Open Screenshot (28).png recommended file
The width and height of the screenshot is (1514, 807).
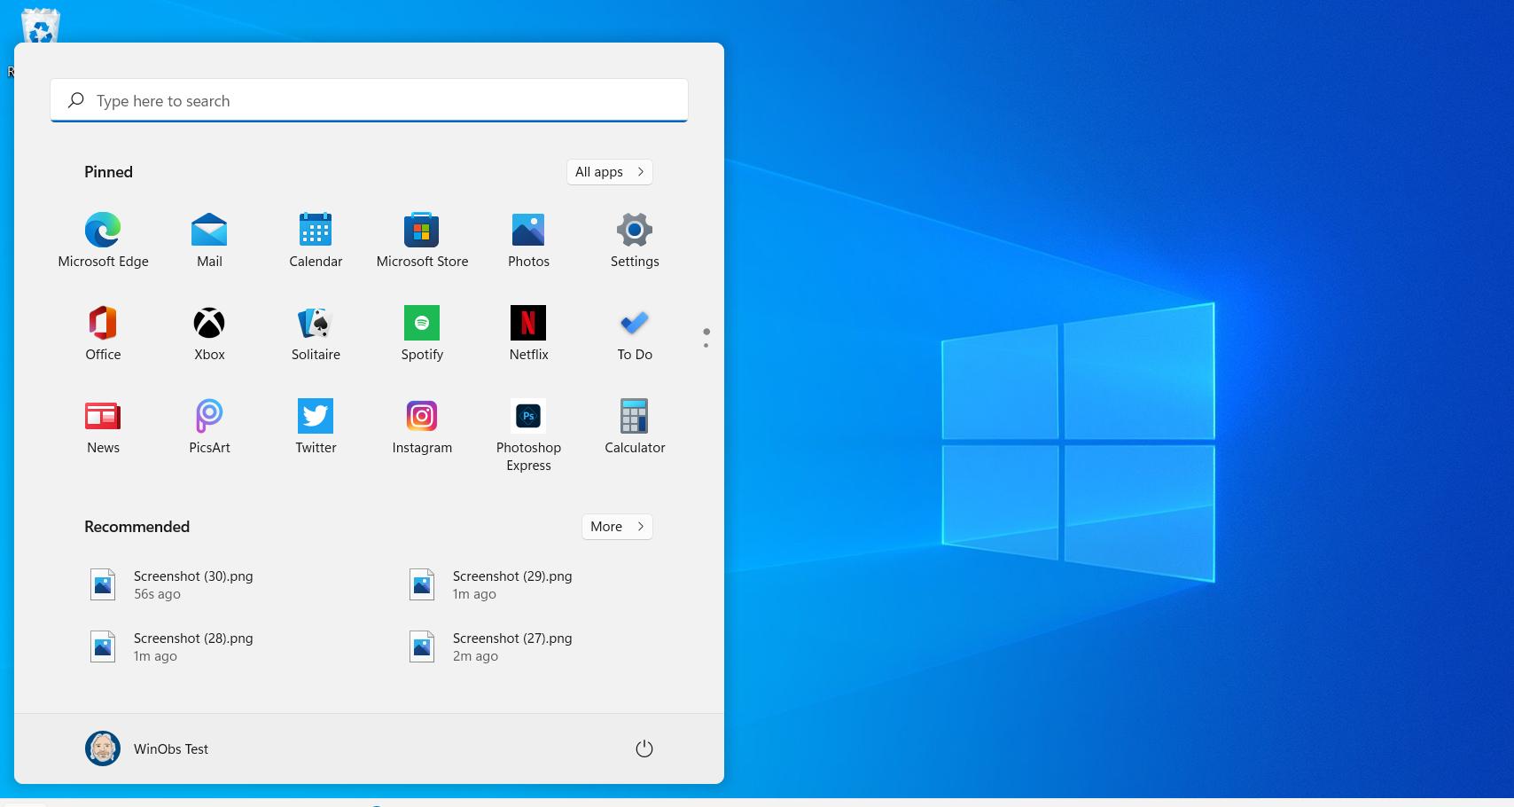point(172,647)
